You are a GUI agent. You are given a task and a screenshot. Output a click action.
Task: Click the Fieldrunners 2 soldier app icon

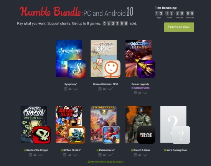[111, 135]
